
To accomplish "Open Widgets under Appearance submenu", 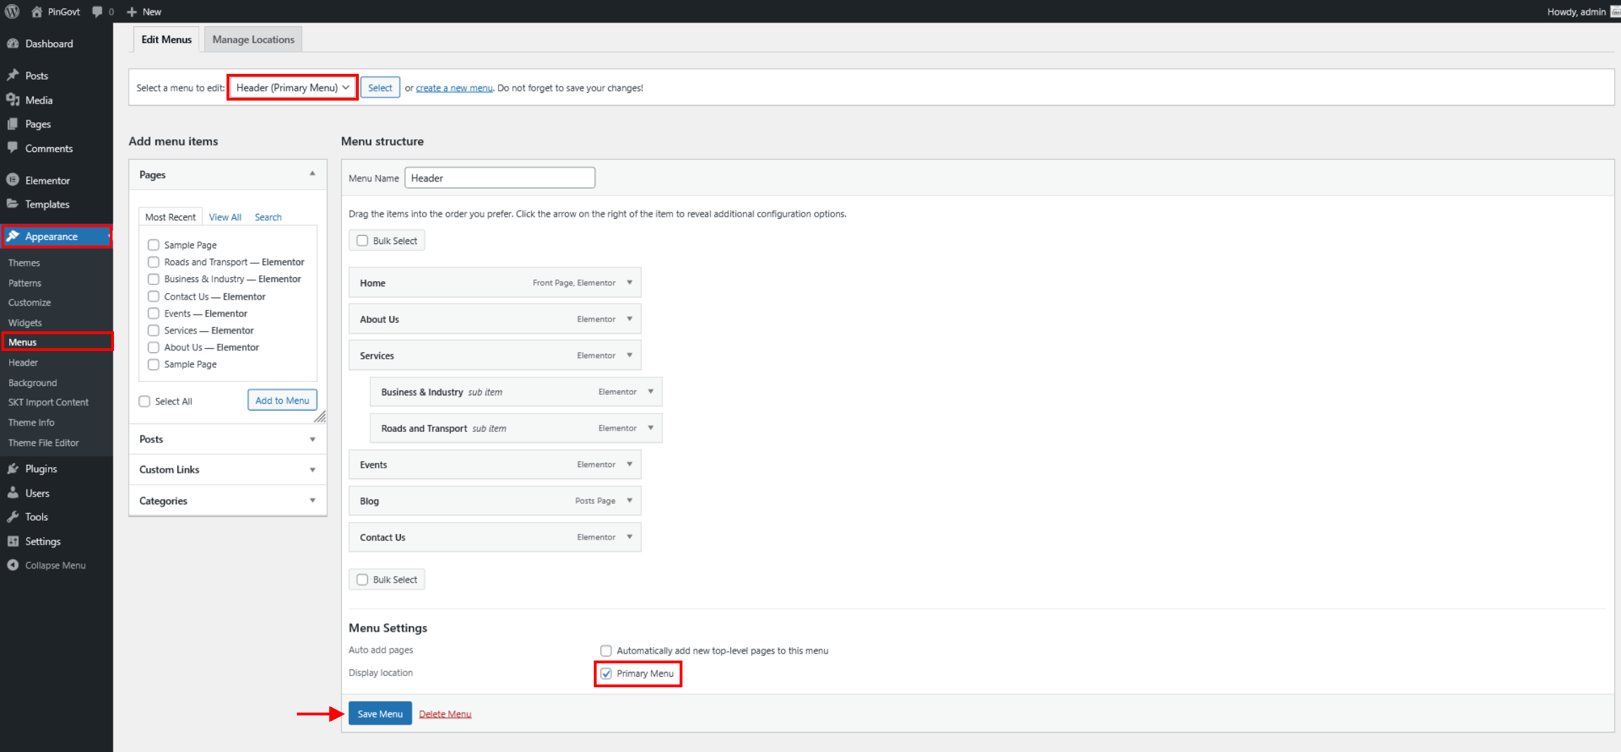I will 25,322.
